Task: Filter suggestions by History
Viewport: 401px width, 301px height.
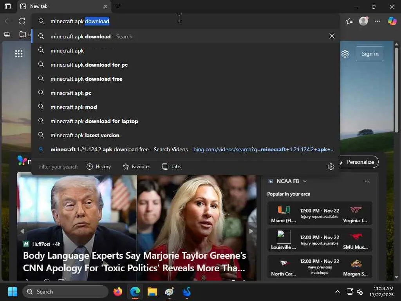Action: [99, 167]
